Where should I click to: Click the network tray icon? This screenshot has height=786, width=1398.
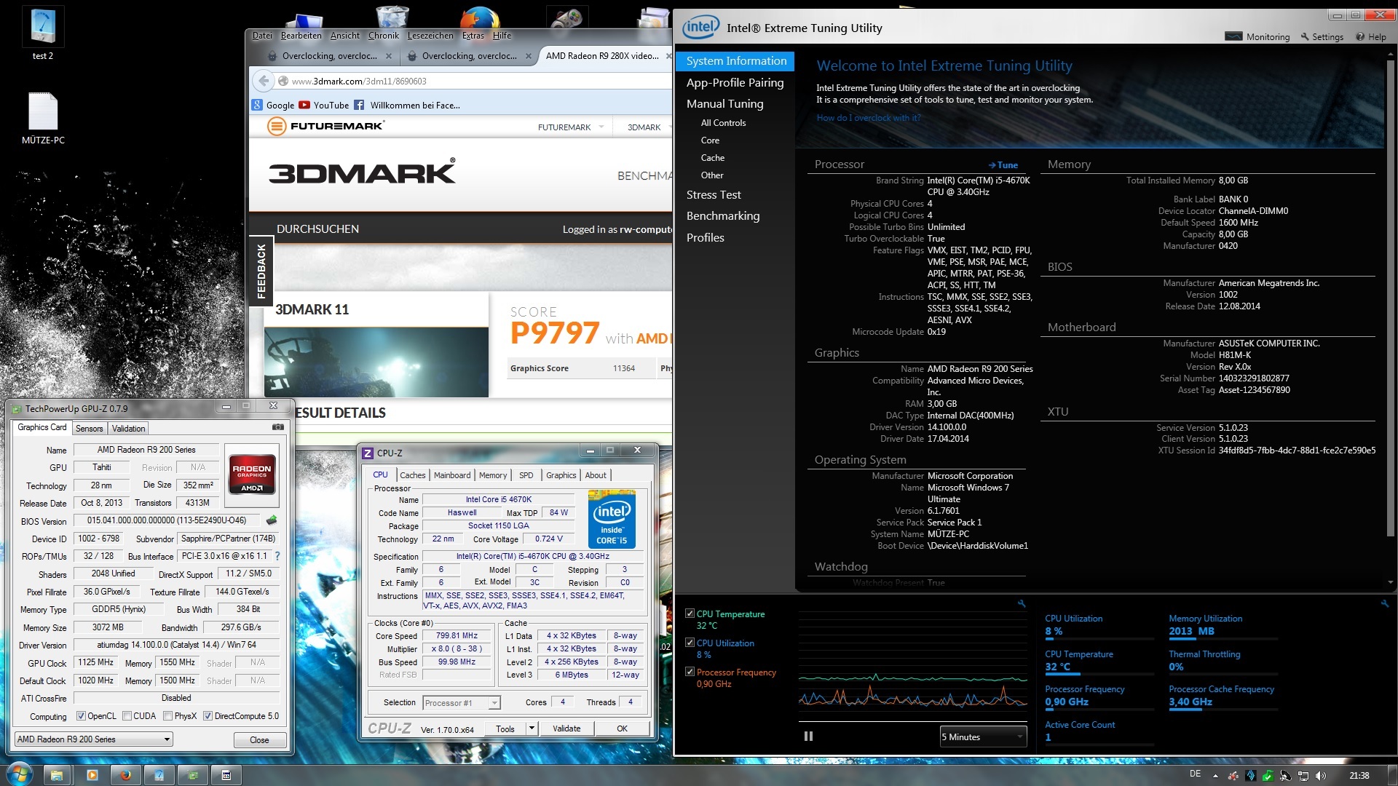tap(1303, 776)
